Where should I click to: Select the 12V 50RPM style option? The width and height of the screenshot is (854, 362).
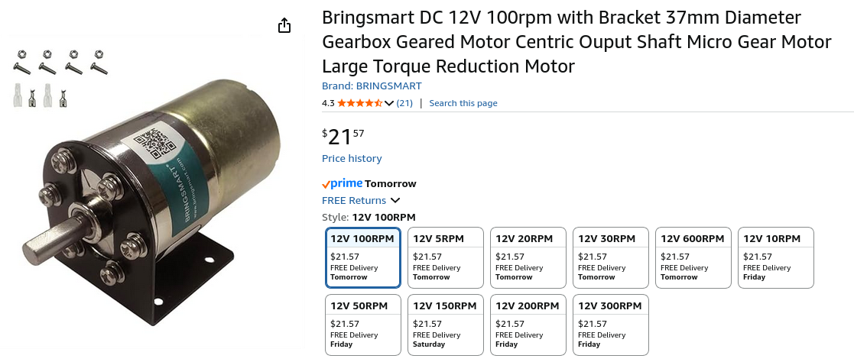click(363, 325)
